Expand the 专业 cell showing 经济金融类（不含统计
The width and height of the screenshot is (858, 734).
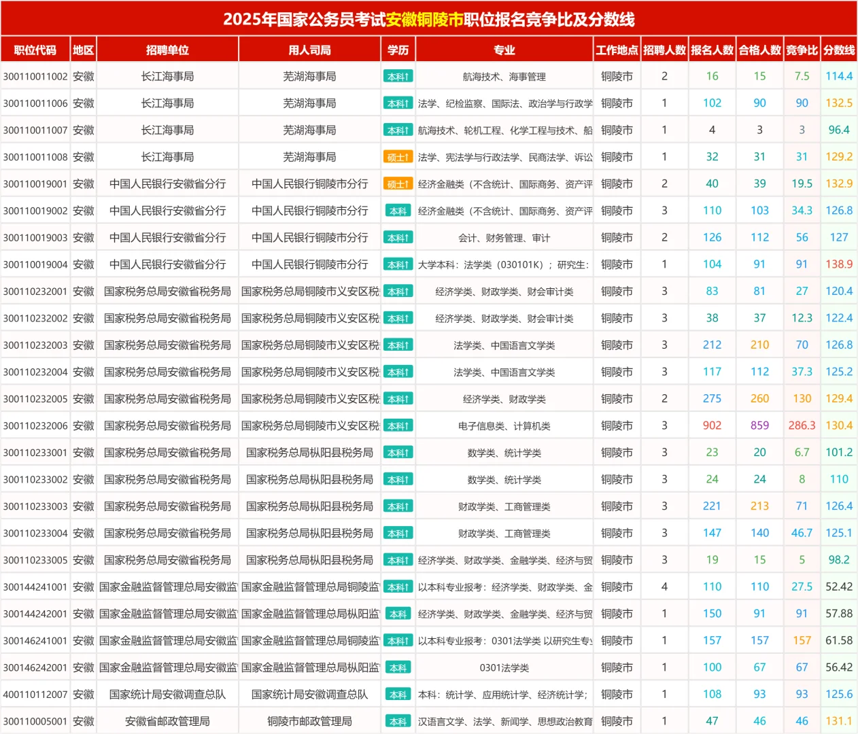pyautogui.click(x=504, y=183)
